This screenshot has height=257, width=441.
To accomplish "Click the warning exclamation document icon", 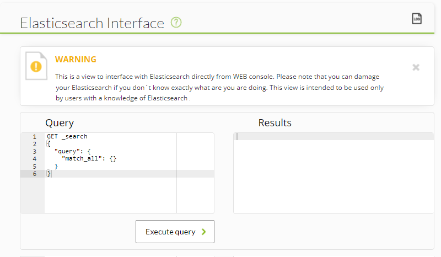I will [36, 66].
